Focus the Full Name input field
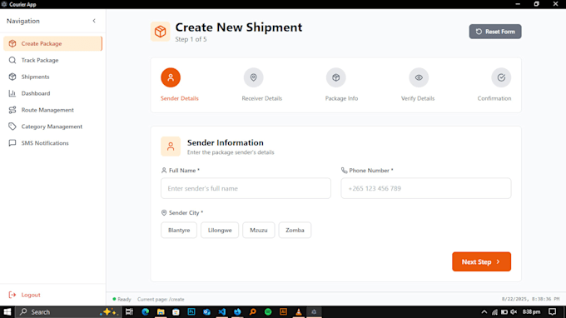This screenshot has width=566, height=318. (246, 188)
